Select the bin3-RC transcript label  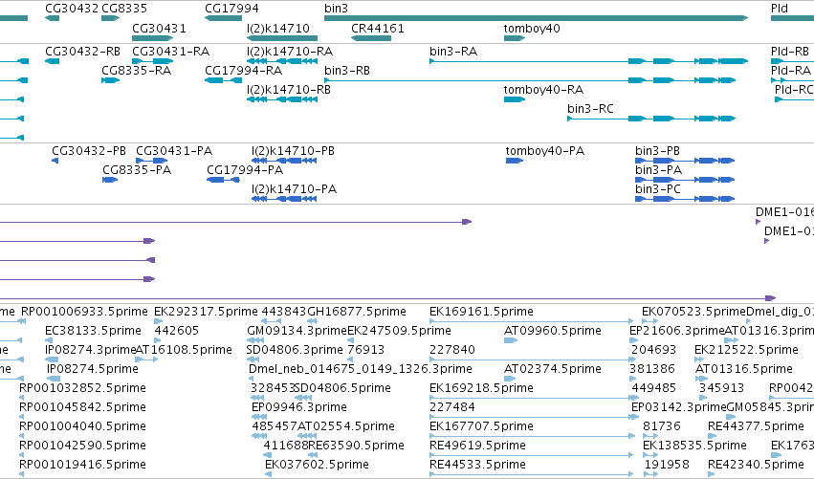(x=590, y=109)
